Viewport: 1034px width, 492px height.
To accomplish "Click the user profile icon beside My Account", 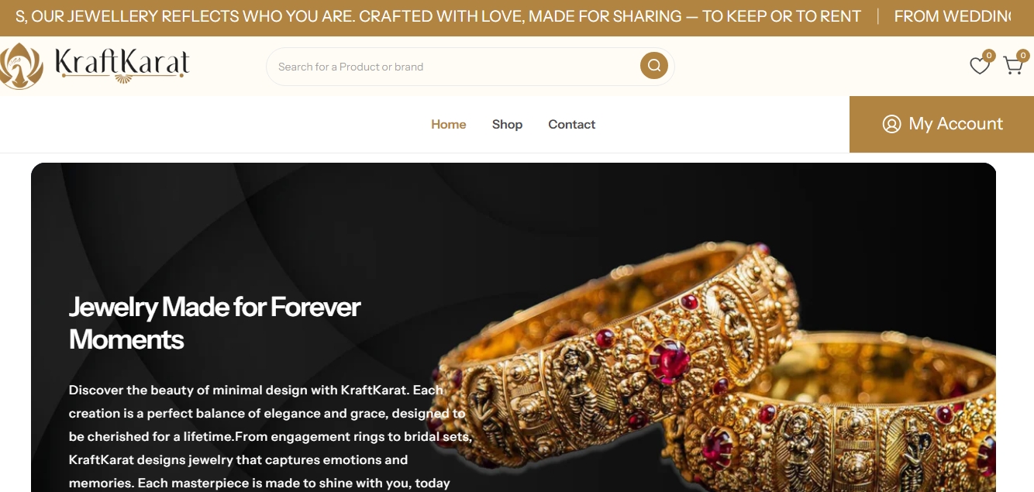I will (891, 124).
